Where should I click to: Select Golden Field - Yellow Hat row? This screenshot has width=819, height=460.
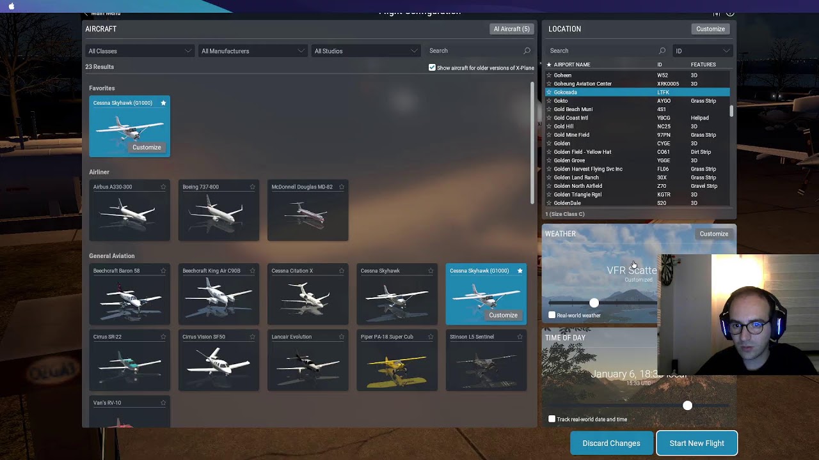tap(637, 152)
